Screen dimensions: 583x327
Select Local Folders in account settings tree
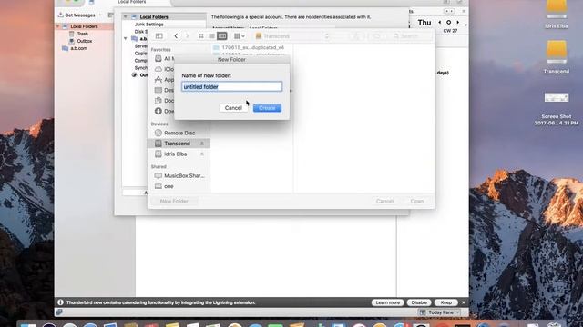point(154,17)
